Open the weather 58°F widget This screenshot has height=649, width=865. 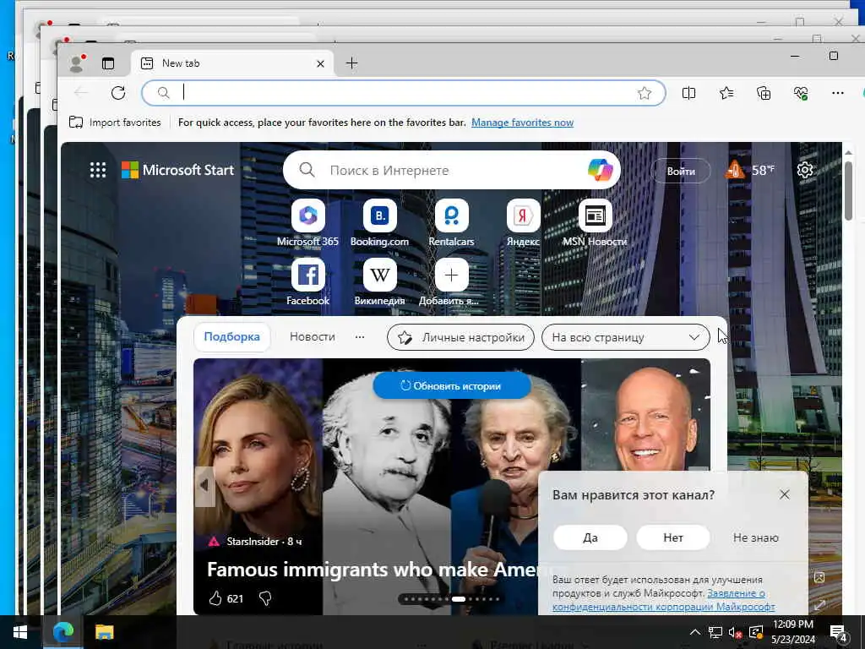pos(750,170)
